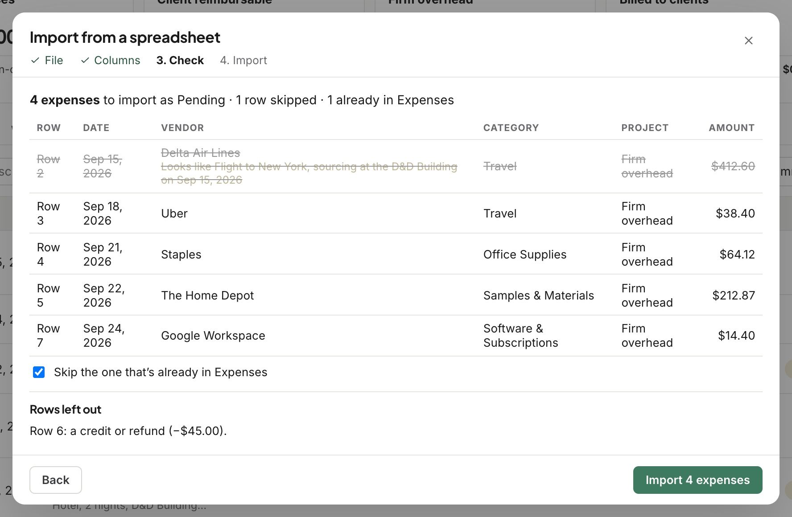Click Import 4 expenses button
Viewport: 792px width, 517px height.
(x=697, y=480)
